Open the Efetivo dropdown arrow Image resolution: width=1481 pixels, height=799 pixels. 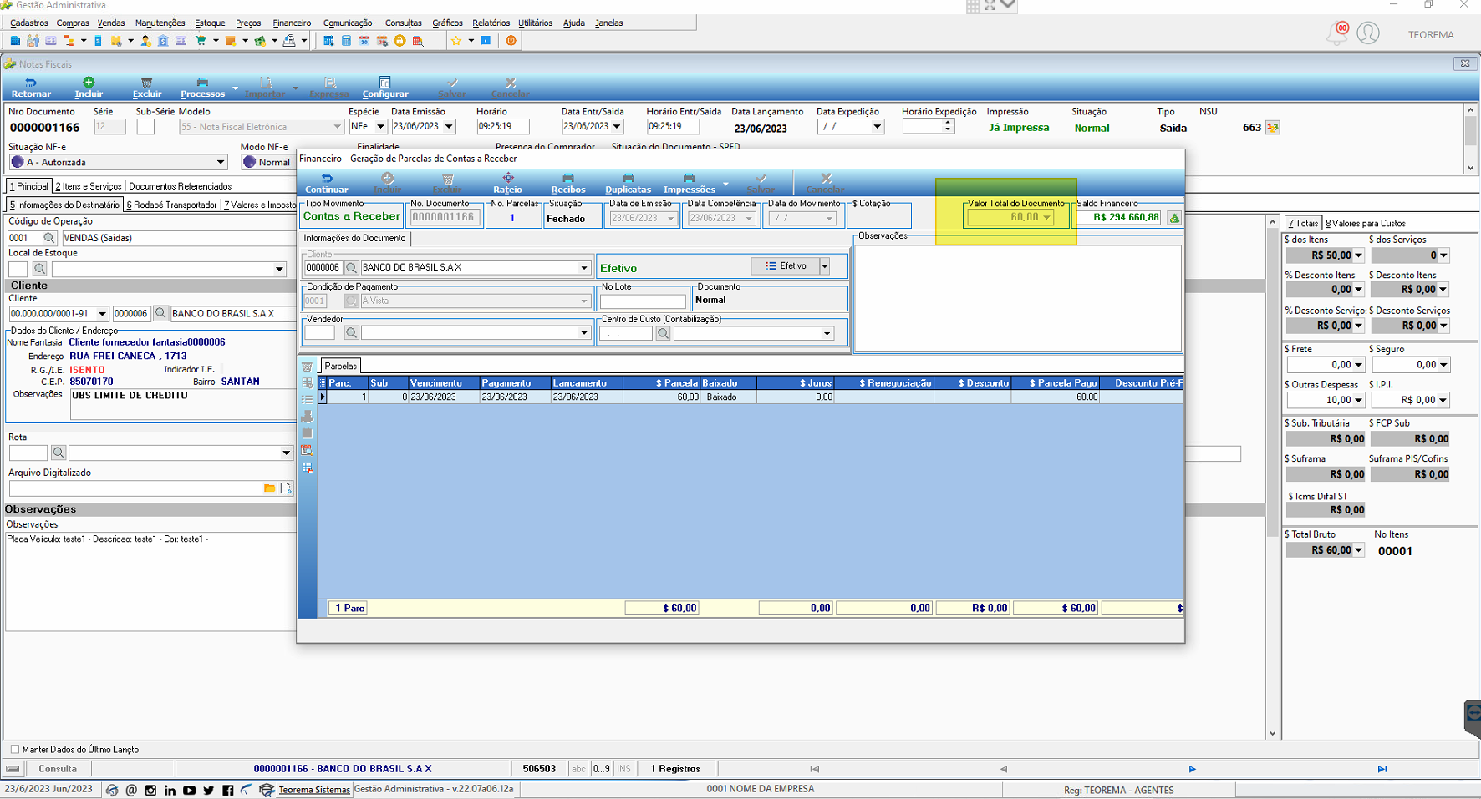point(824,266)
